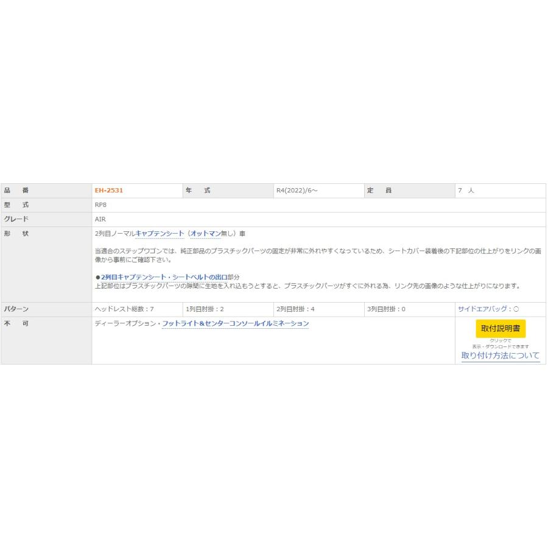Click 2列目肘掛：4 cell
Screen dimensions: 548x548
[x=318, y=309]
